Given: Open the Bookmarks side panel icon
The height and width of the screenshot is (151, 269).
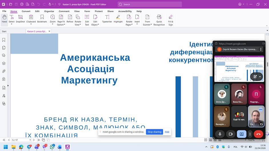Looking at the screenshot, I should pos(4,40).
